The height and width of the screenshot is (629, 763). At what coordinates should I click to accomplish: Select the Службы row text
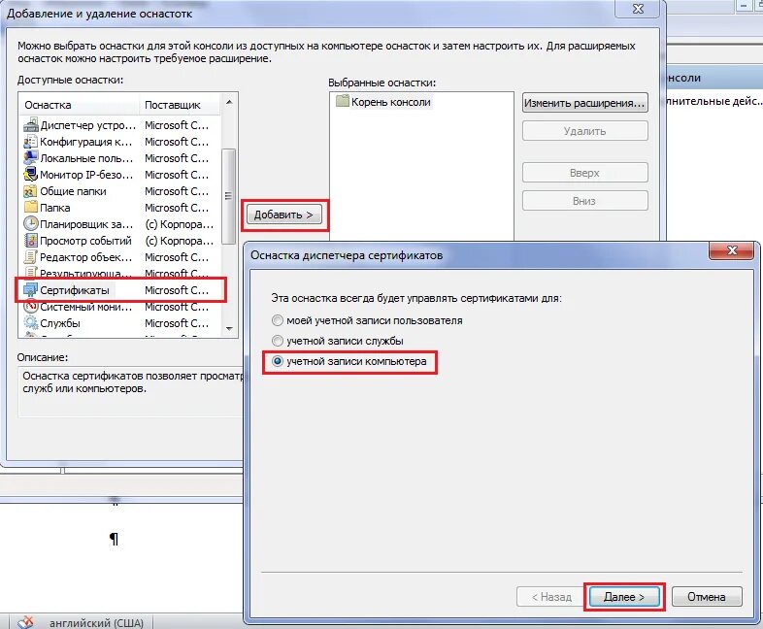[60, 323]
